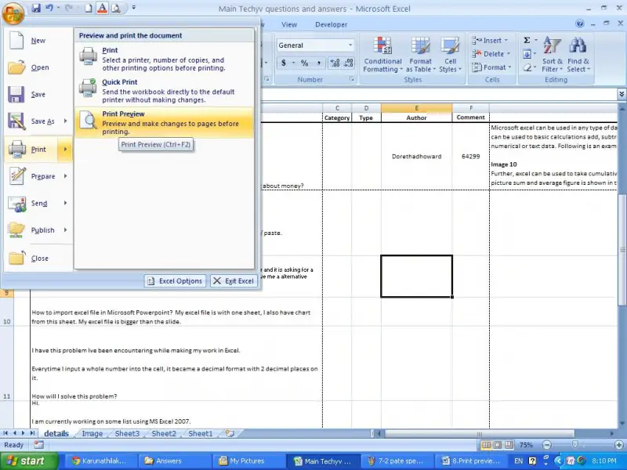
Task: Expand the Save As submenu arrow
Action: [x=65, y=121]
